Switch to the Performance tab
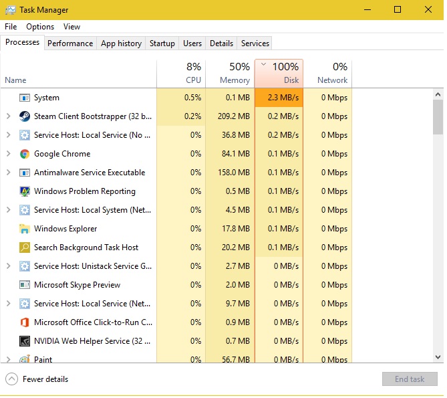 pos(70,43)
